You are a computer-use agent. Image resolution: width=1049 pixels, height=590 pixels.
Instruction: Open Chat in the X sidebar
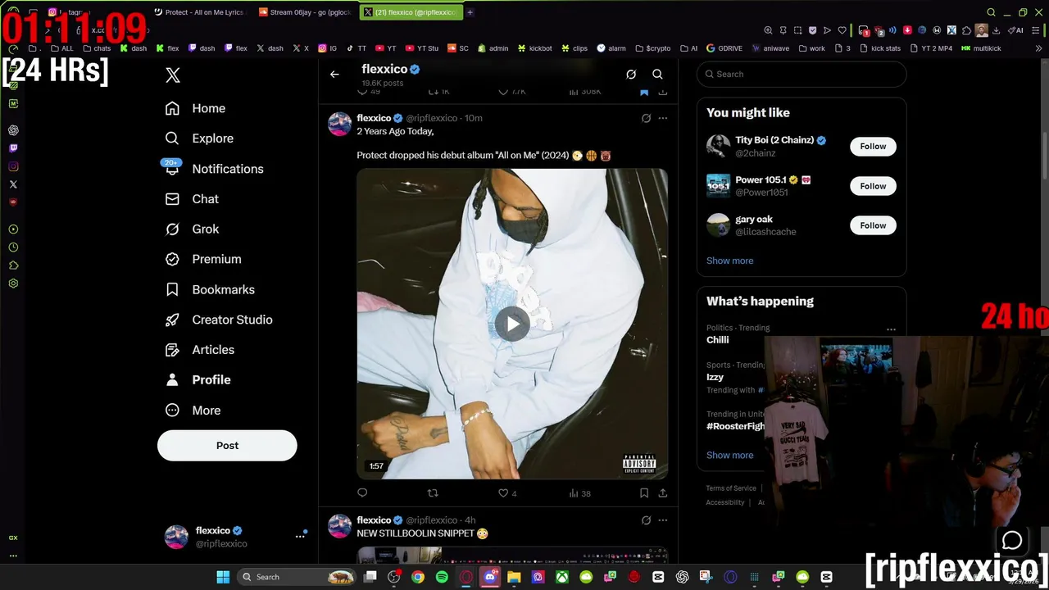click(193, 199)
